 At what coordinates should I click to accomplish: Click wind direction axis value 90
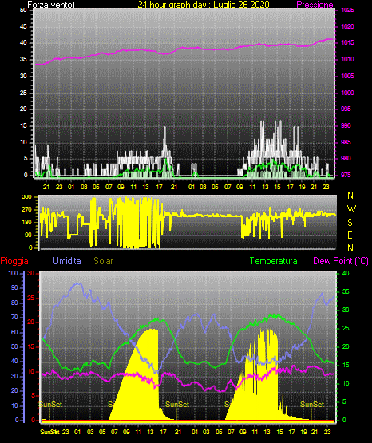(28, 235)
